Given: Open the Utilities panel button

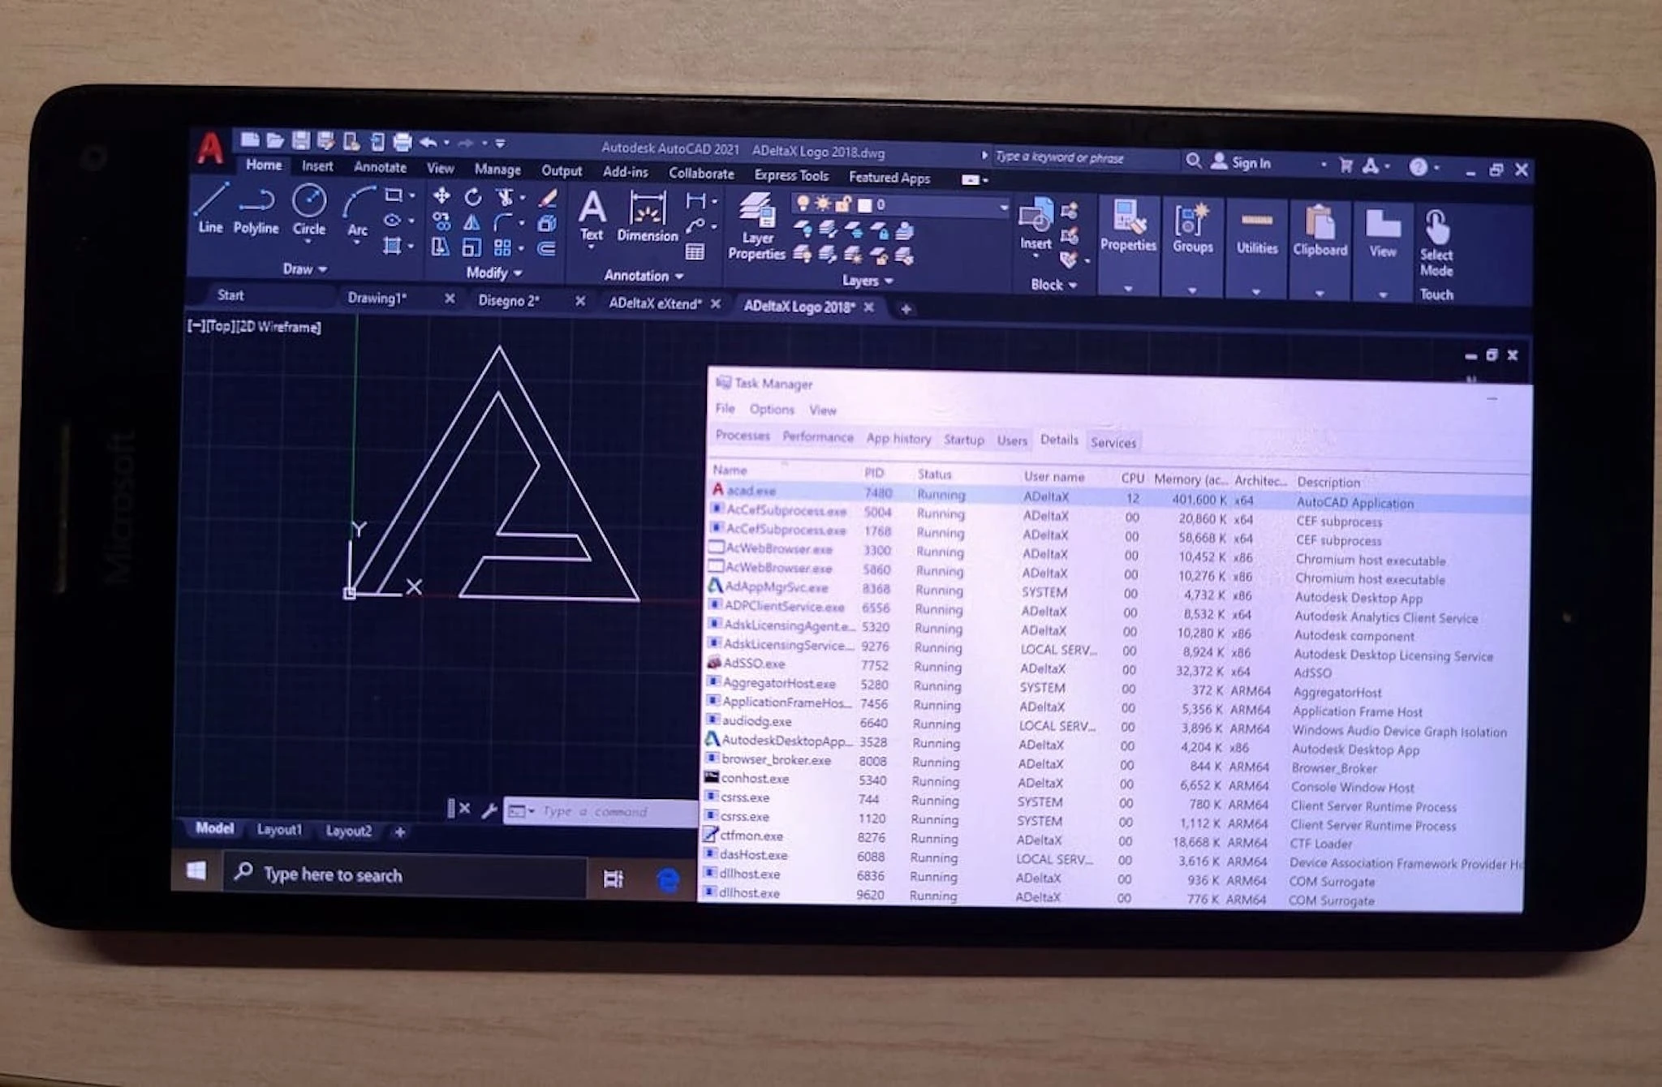Looking at the screenshot, I should click(1256, 250).
